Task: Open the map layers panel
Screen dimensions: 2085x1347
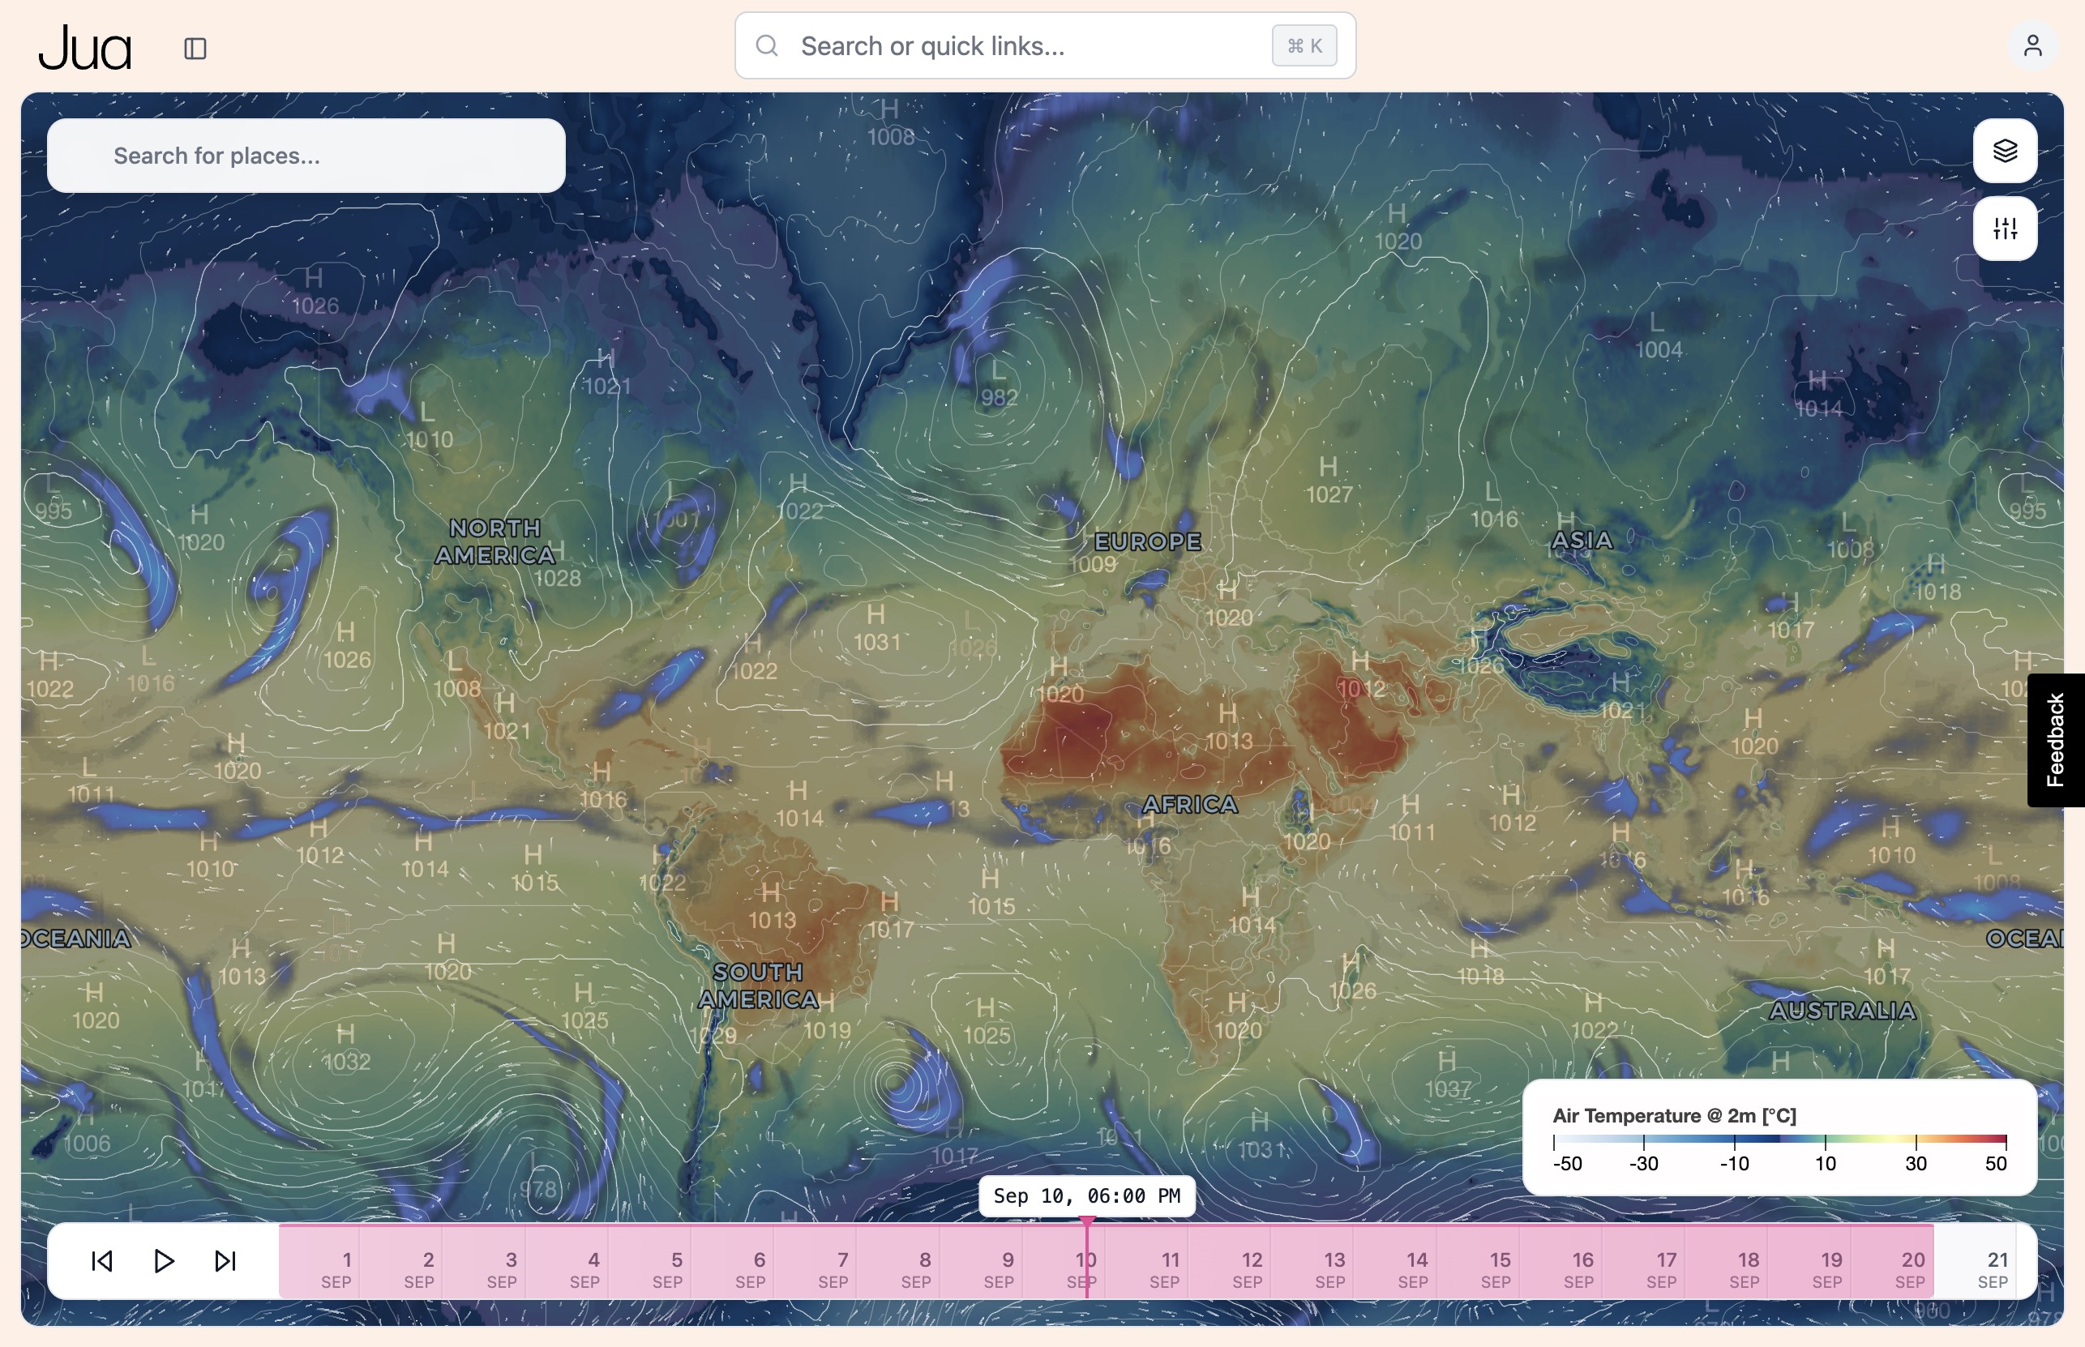Action: [2006, 151]
